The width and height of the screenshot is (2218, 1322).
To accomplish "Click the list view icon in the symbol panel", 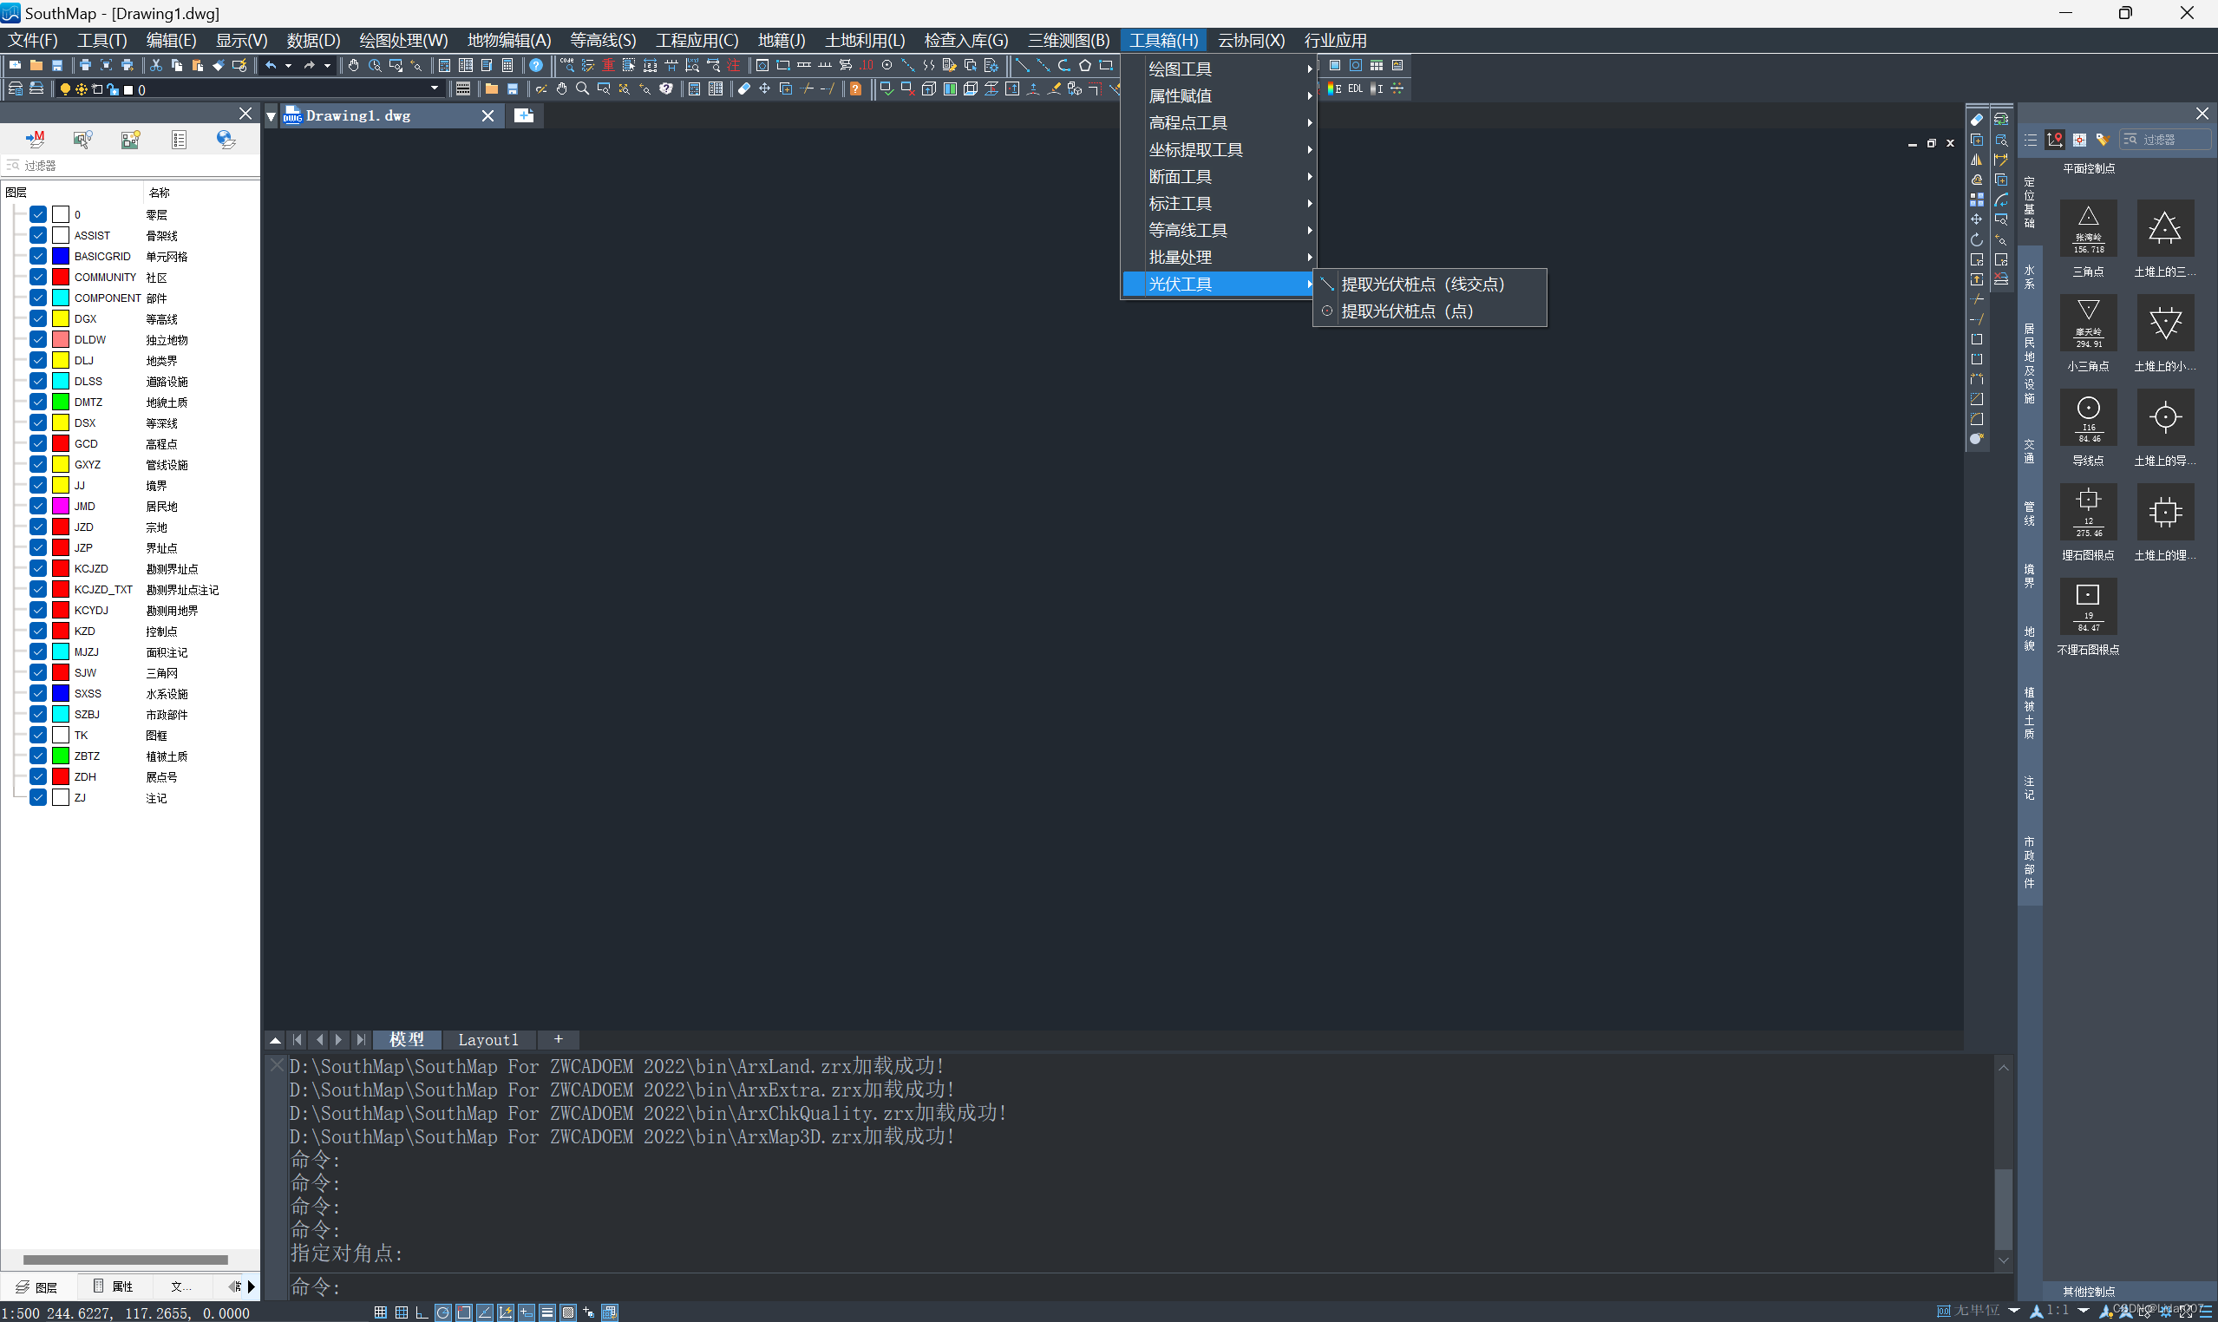I will pyautogui.click(x=2031, y=140).
